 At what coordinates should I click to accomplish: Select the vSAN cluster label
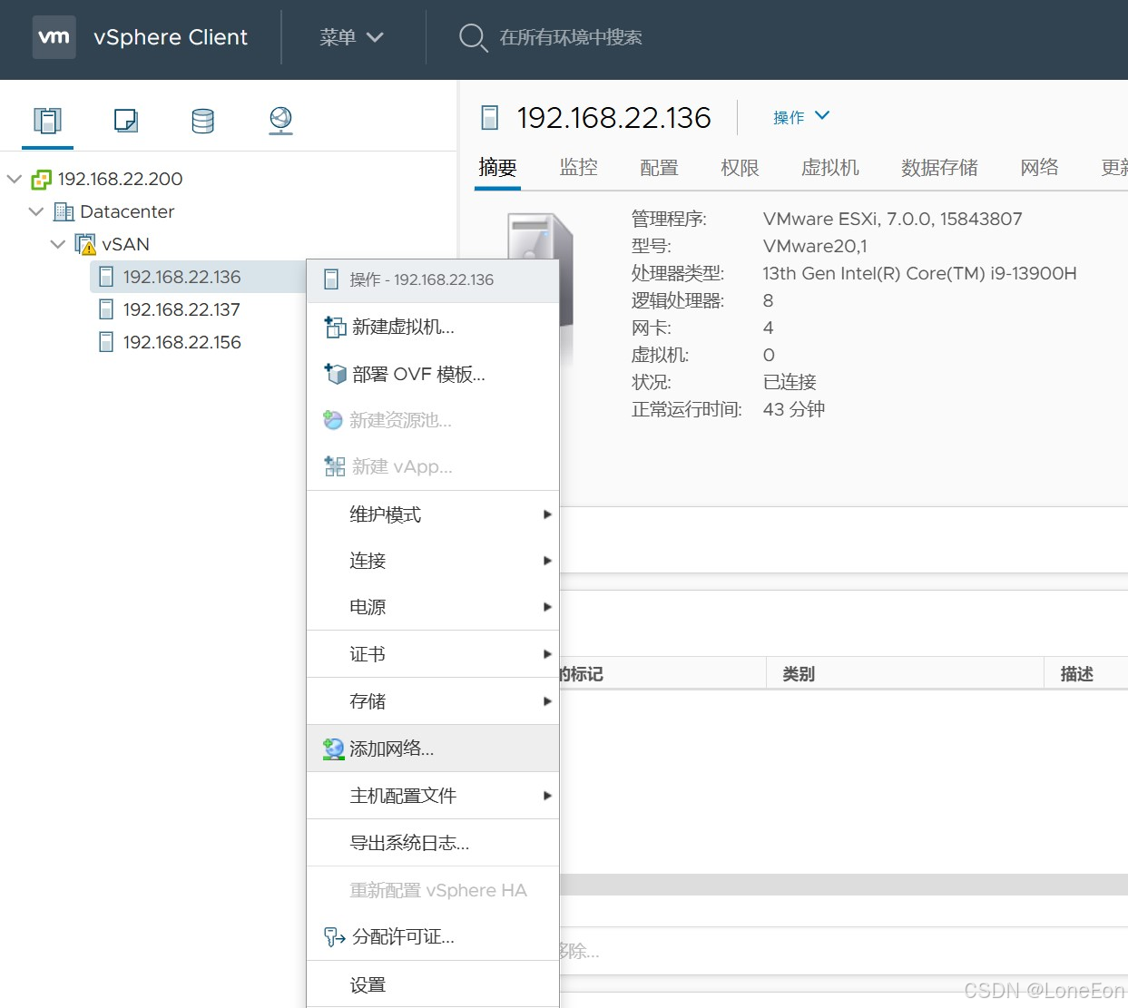pyautogui.click(x=125, y=244)
